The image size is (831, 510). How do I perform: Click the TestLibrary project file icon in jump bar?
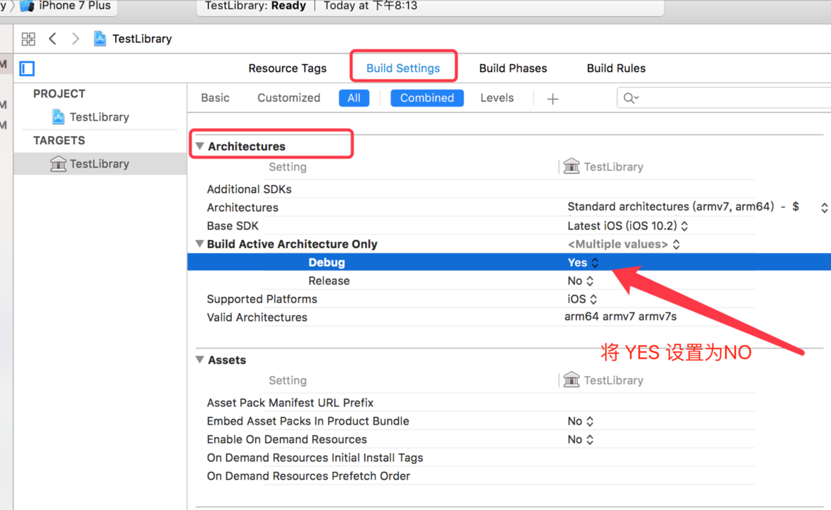click(x=100, y=39)
